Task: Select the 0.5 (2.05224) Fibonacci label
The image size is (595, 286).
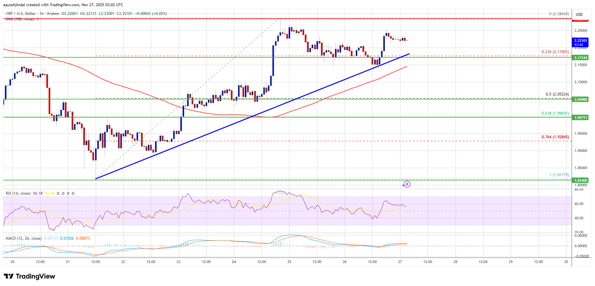Action: tap(557, 94)
